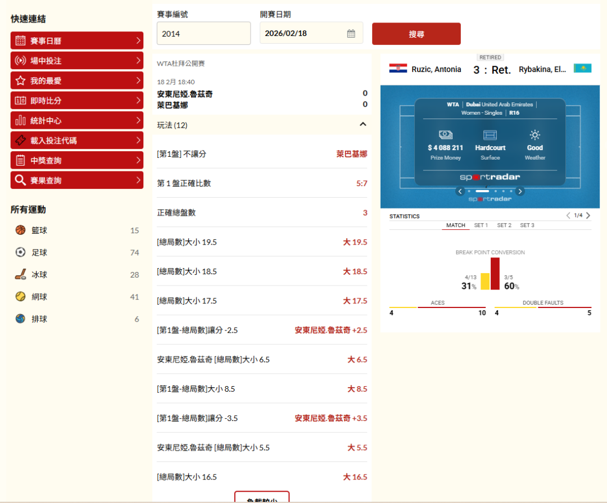The width and height of the screenshot is (607, 503).
Task: Select the MATCH statistics tab
Action: point(455,225)
